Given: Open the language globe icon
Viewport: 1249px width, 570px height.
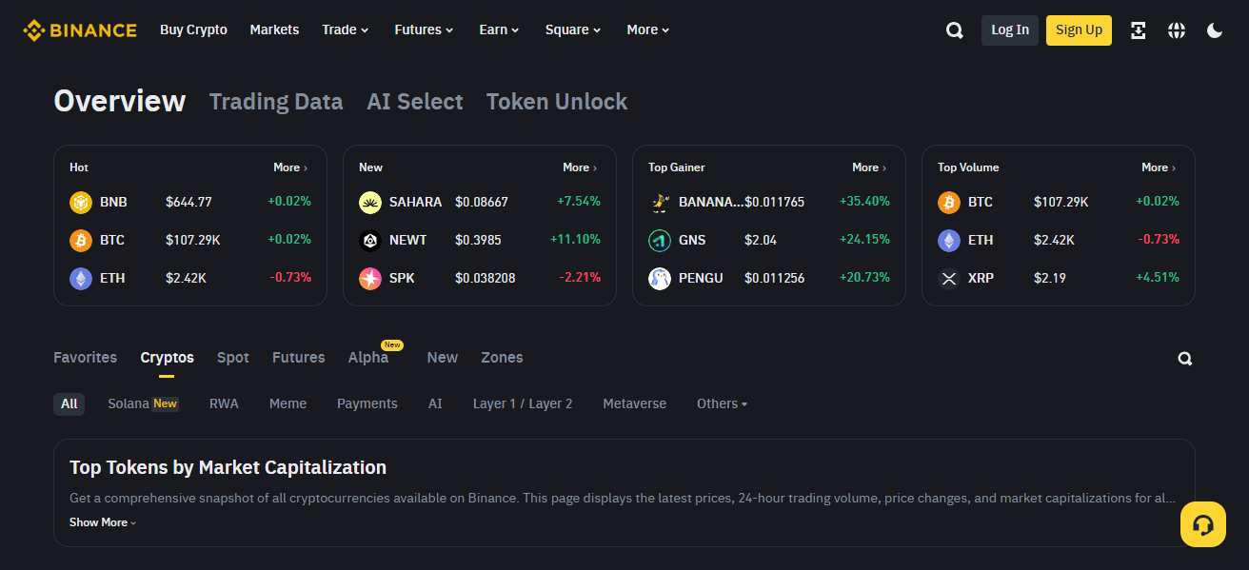Looking at the screenshot, I should 1177,30.
